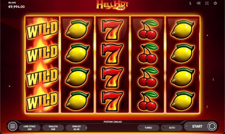Enter fullscreen mode via the expand icon
The image size is (225, 134).
pos(207,3)
